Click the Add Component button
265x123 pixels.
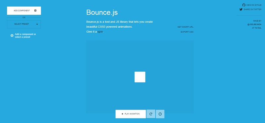pyautogui.click(x=24, y=11)
